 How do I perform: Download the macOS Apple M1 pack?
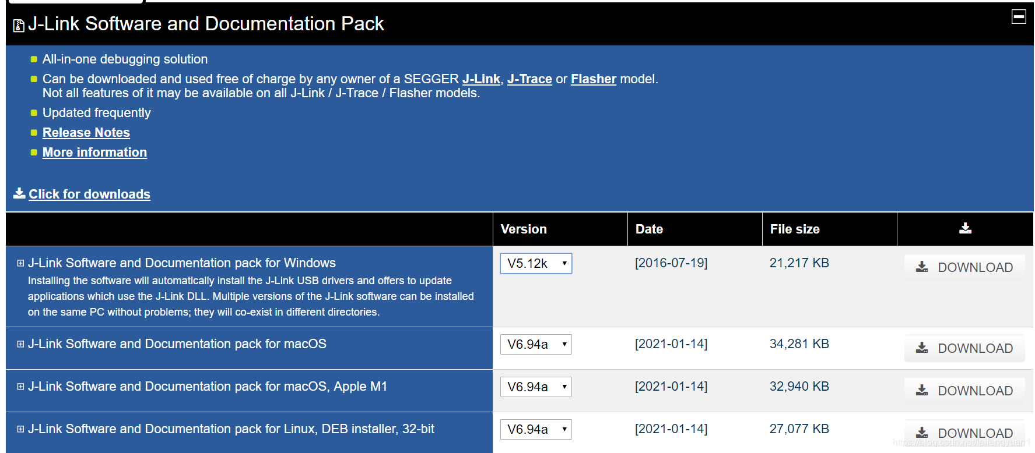pyautogui.click(x=964, y=391)
